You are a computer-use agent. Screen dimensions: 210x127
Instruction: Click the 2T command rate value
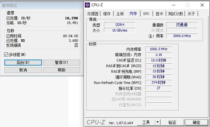coord(158,88)
